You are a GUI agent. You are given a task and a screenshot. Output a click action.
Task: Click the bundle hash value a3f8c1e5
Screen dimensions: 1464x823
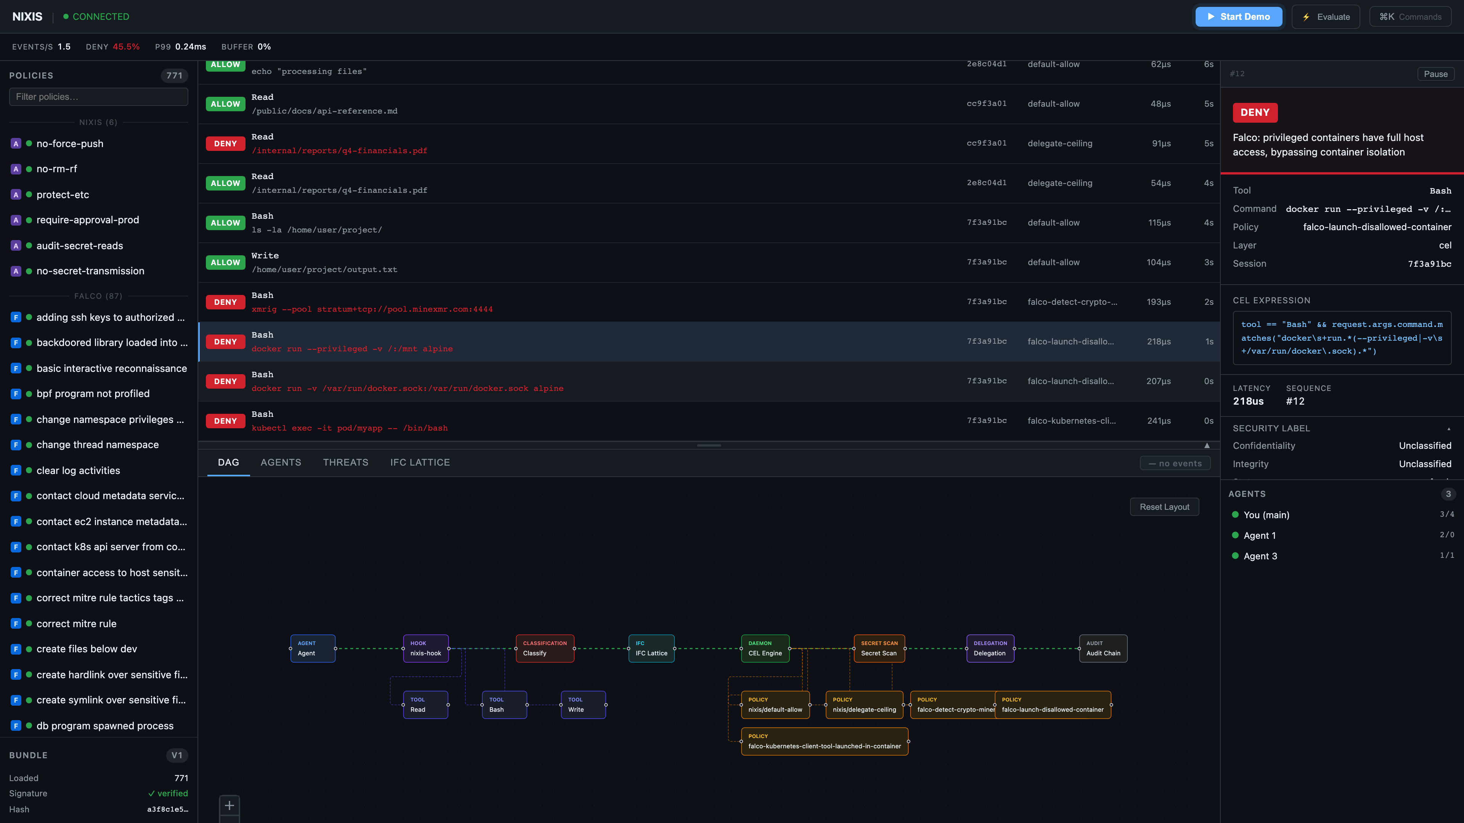pyautogui.click(x=167, y=809)
